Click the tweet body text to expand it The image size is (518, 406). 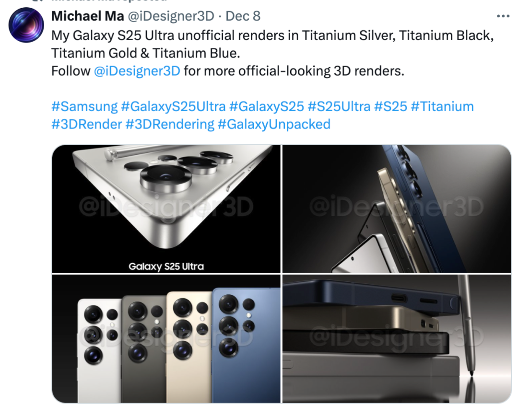tap(272, 53)
